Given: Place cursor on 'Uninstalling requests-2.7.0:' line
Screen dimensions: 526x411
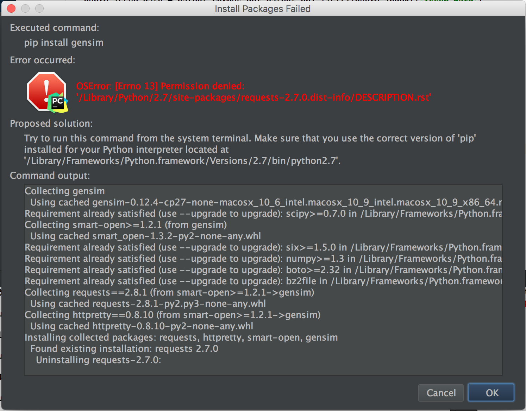Looking at the screenshot, I should pyautogui.click(x=99, y=360).
